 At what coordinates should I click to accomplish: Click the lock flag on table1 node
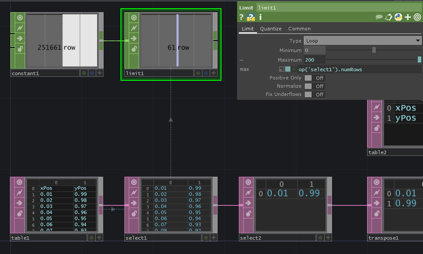20,213
